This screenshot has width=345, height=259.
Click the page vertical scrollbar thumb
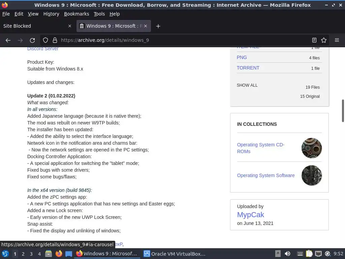(343, 111)
